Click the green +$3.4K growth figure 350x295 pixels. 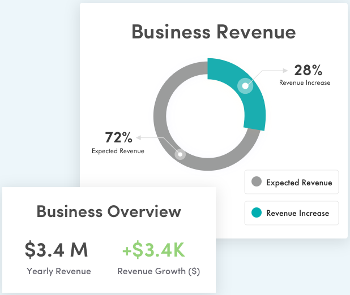click(x=153, y=250)
